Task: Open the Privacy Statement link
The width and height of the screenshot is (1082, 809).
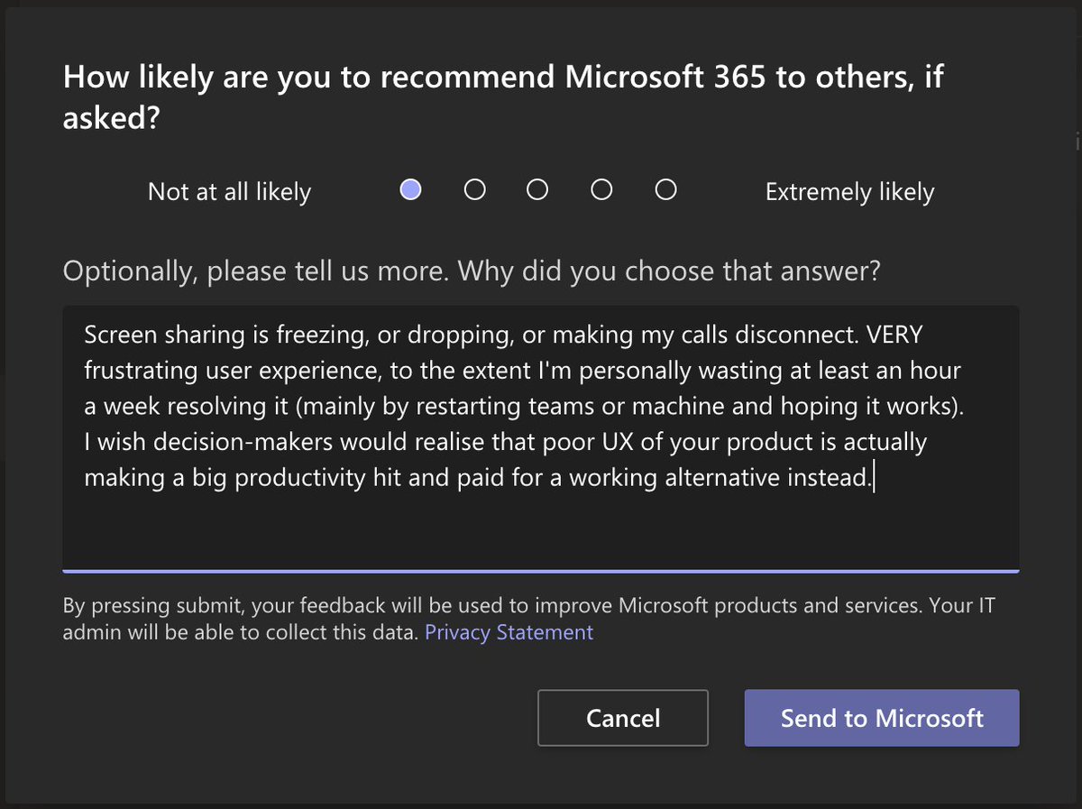Action: pyautogui.click(x=509, y=632)
